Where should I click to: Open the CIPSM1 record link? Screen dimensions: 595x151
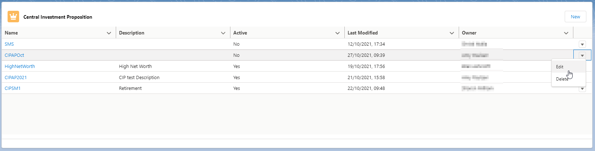pyautogui.click(x=13, y=88)
